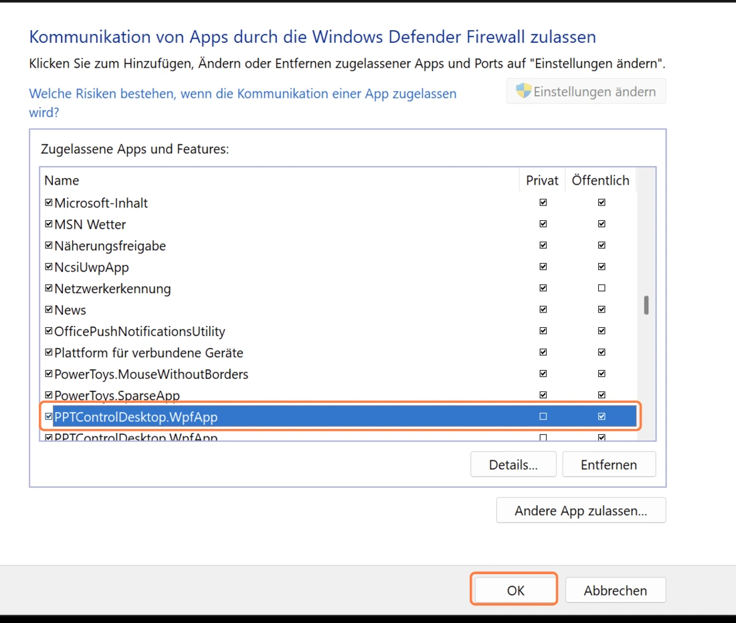This screenshot has width=736, height=623.
Task: Click Andere App zulassen button
Action: [x=581, y=511]
